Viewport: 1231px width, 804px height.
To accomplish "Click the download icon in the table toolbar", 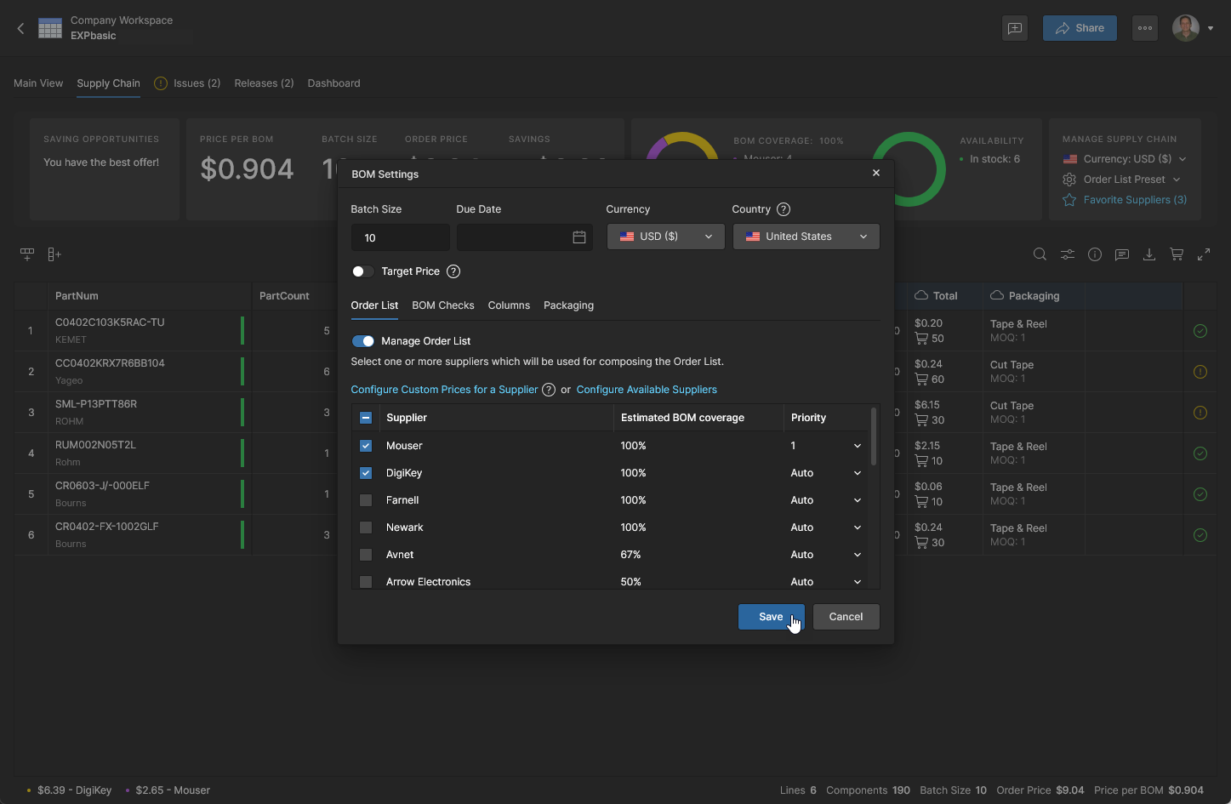I will click(1149, 254).
